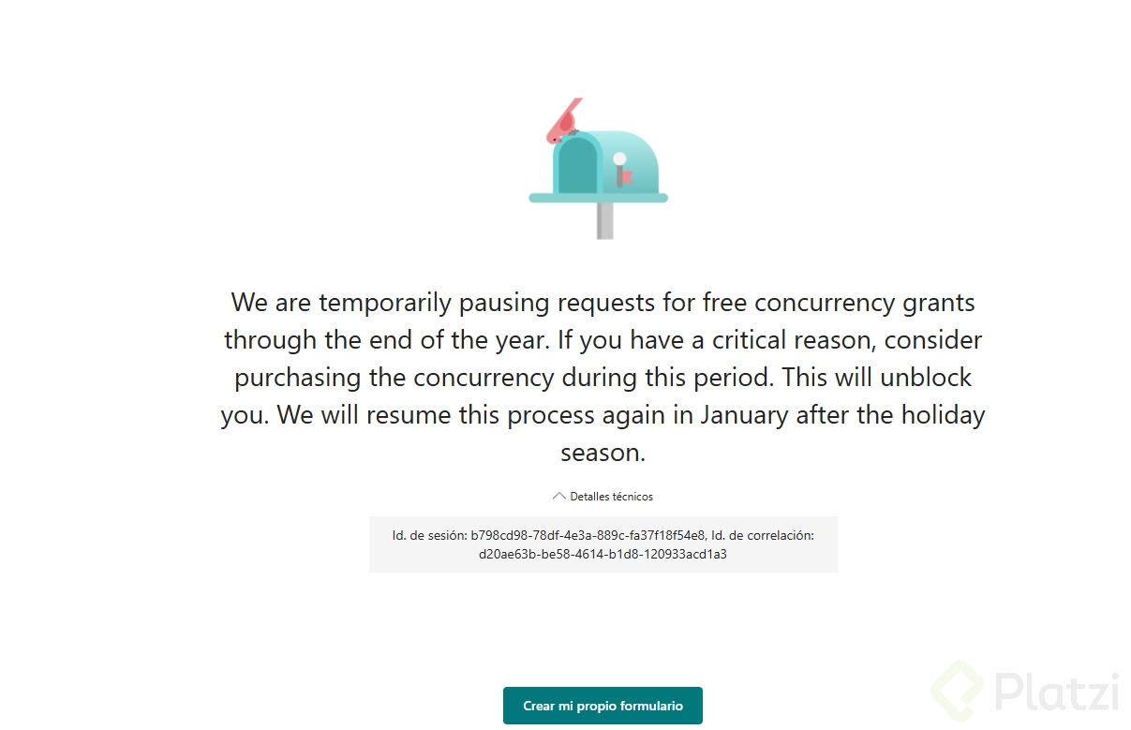Click the red flag on the mailbox

pyautogui.click(x=626, y=175)
